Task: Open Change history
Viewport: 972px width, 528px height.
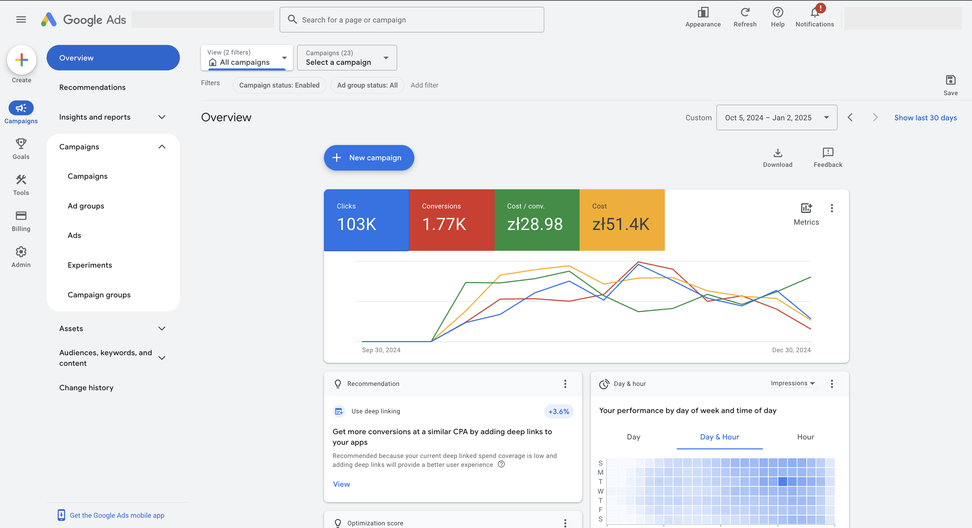Action: pyautogui.click(x=86, y=388)
